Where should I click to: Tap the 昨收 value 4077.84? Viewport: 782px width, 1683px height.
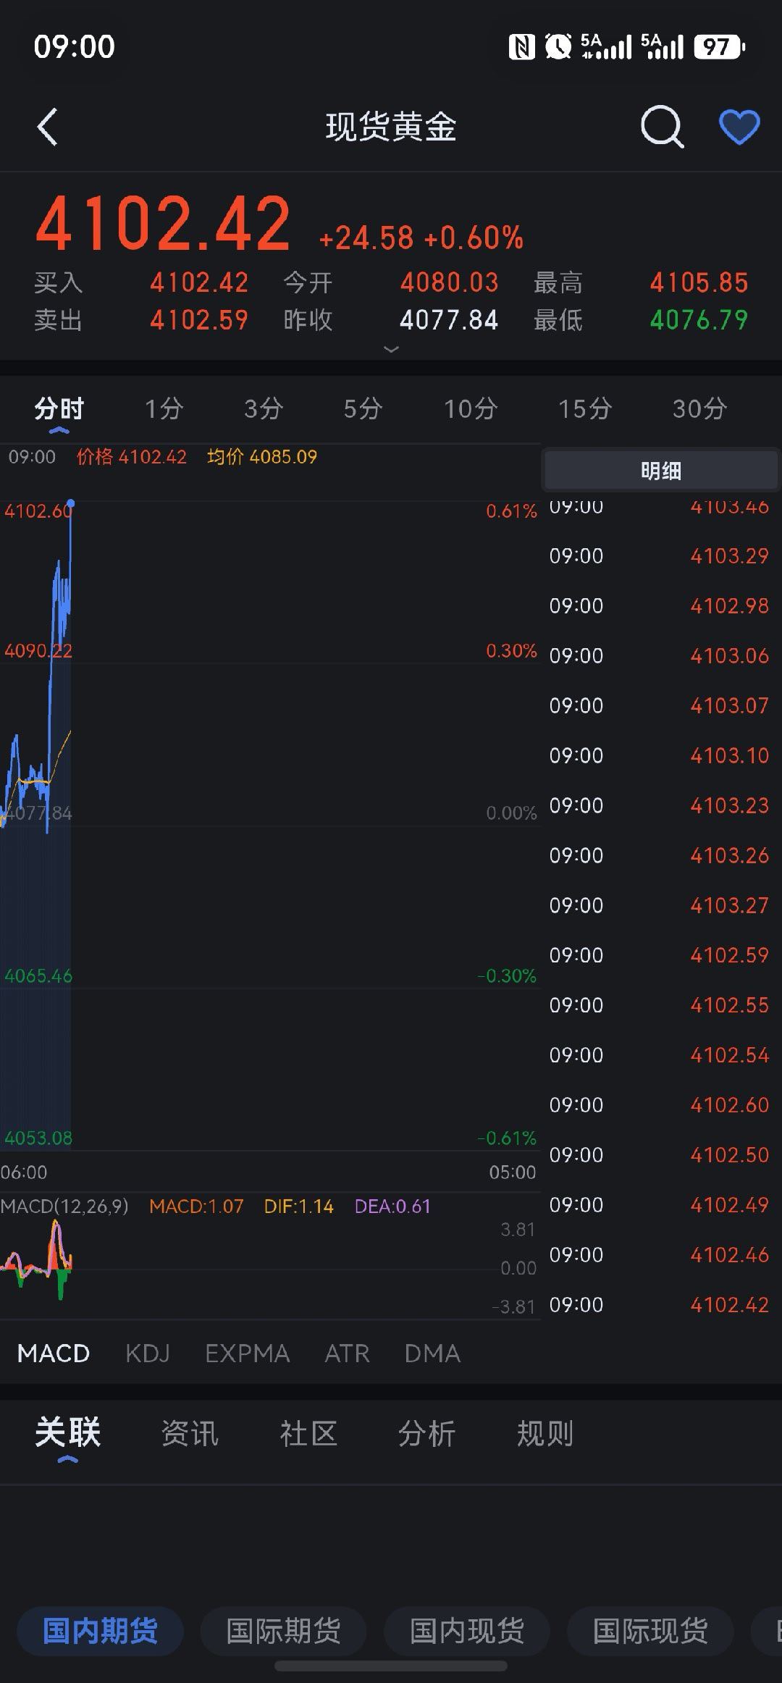pyautogui.click(x=450, y=320)
